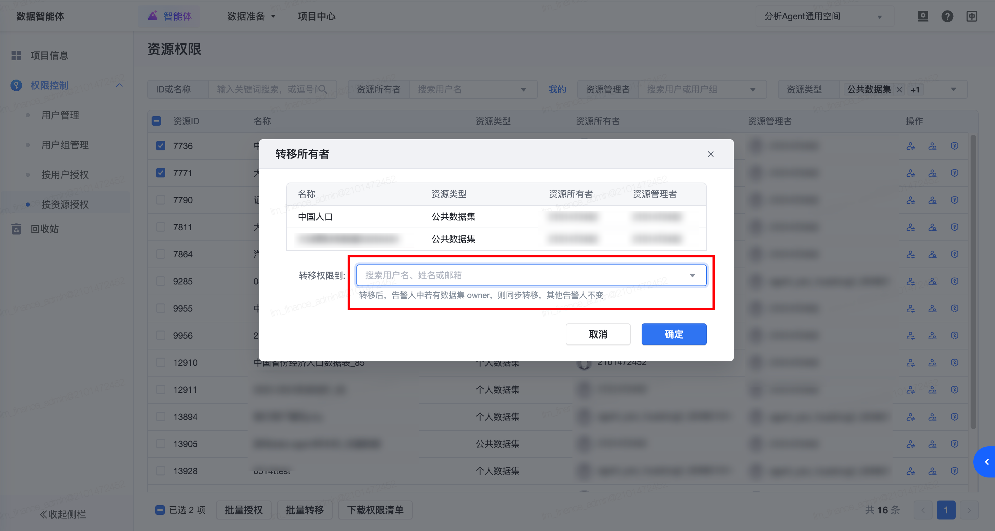995x531 pixels.
Task: Open the 数据准备 dropdown menu
Action: (x=251, y=16)
